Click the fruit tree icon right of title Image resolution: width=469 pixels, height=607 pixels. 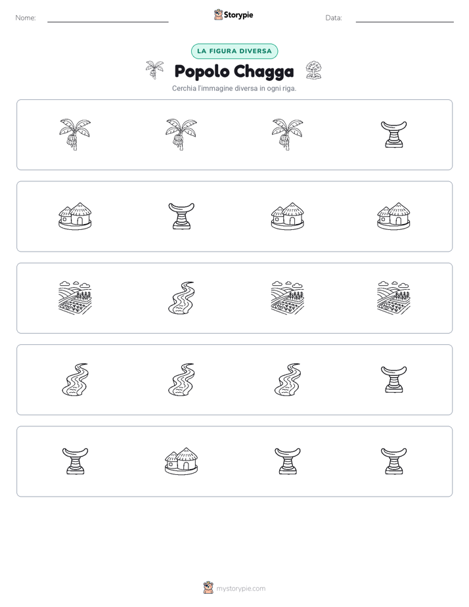click(314, 70)
